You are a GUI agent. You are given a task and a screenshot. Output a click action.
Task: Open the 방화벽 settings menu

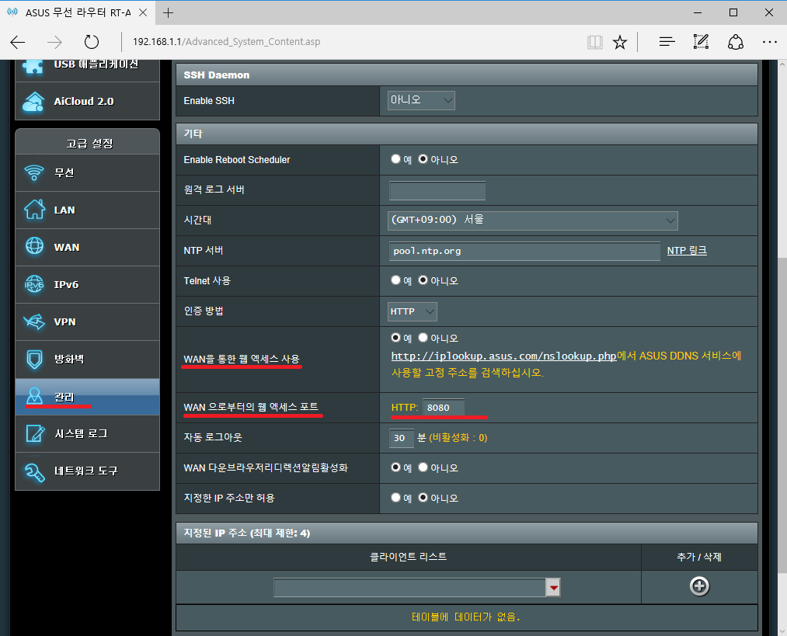click(87, 359)
